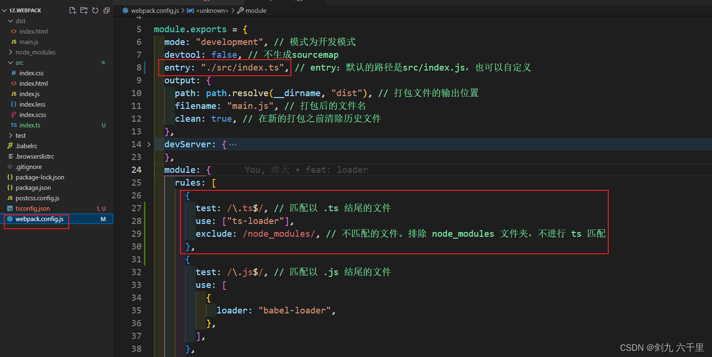Open postcss.config.js in the explorer
The width and height of the screenshot is (712, 357).
(x=37, y=198)
